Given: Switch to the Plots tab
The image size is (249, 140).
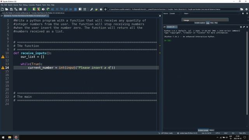Looking at the screenshot, I should tap(212, 23).
